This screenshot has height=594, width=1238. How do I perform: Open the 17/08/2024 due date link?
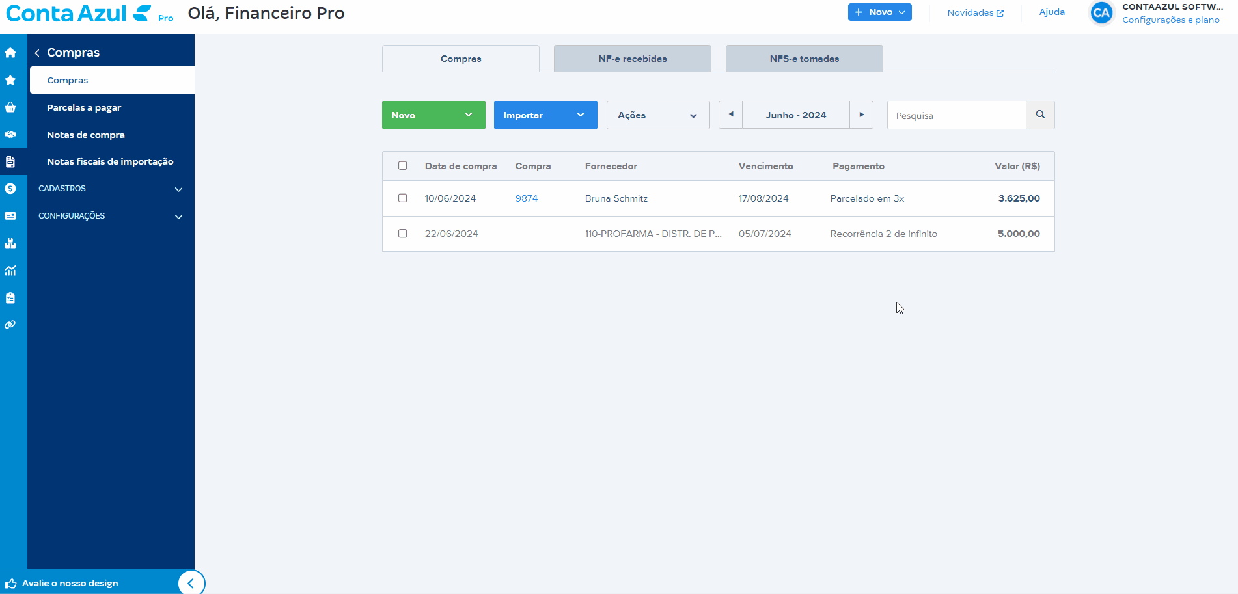[x=763, y=198]
